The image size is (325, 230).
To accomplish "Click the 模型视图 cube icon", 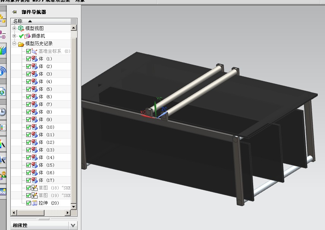I will (21, 28).
